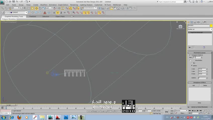
Task: Open the Modify command panel tab
Action: [192, 22]
